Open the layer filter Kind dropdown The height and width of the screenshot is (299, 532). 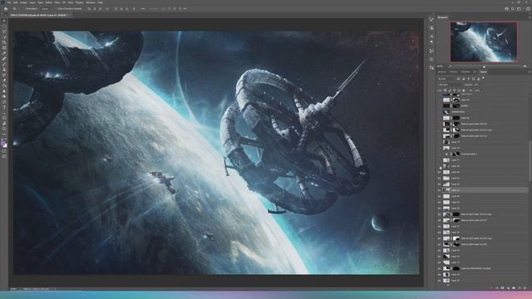click(x=446, y=79)
